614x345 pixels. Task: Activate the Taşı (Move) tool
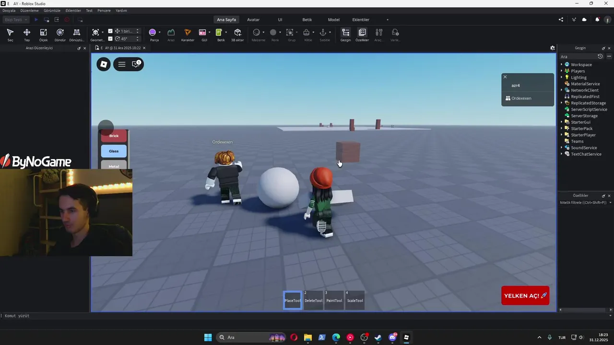[x=27, y=34]
